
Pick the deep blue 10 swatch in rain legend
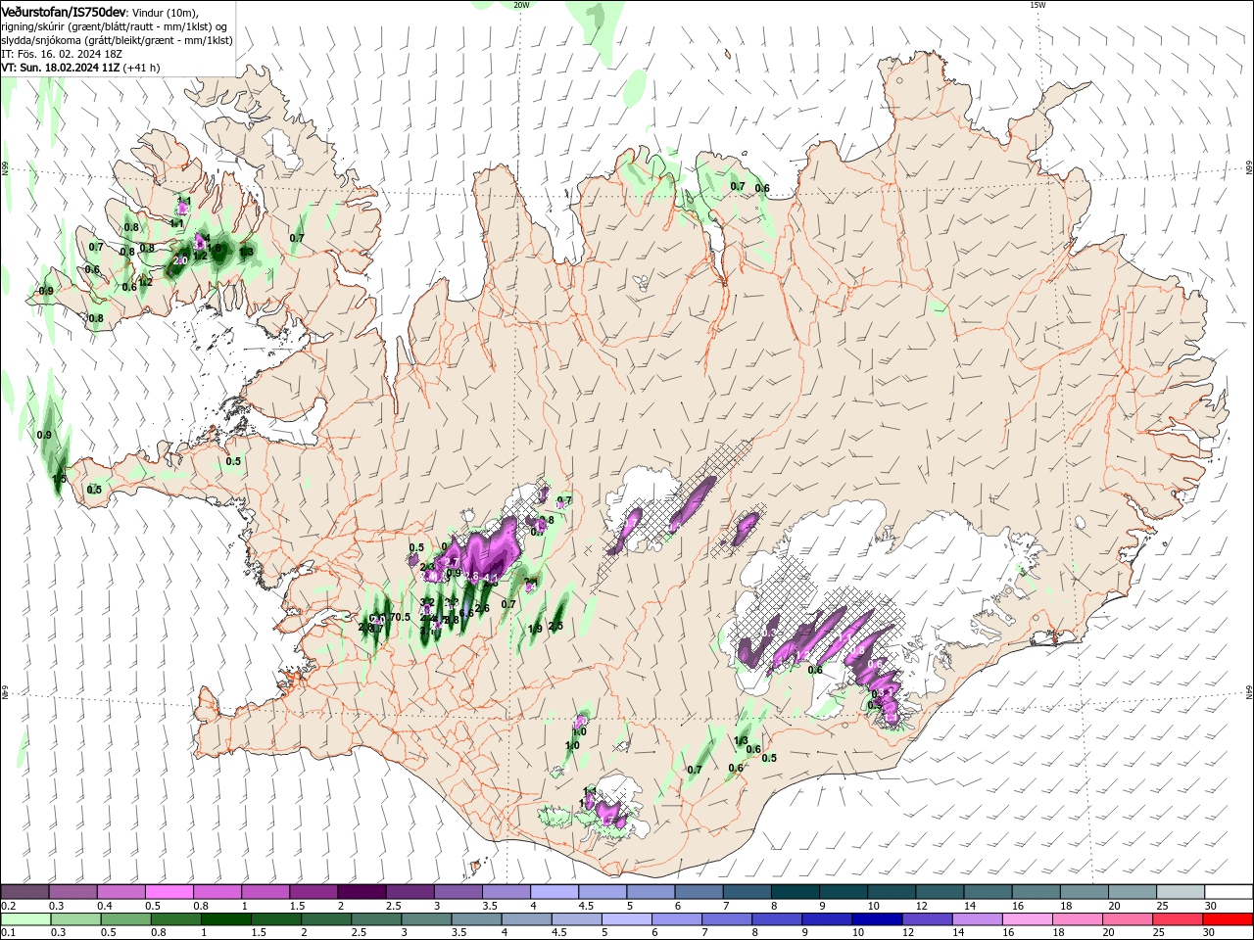pyautogui.click(x=877, y=919)
